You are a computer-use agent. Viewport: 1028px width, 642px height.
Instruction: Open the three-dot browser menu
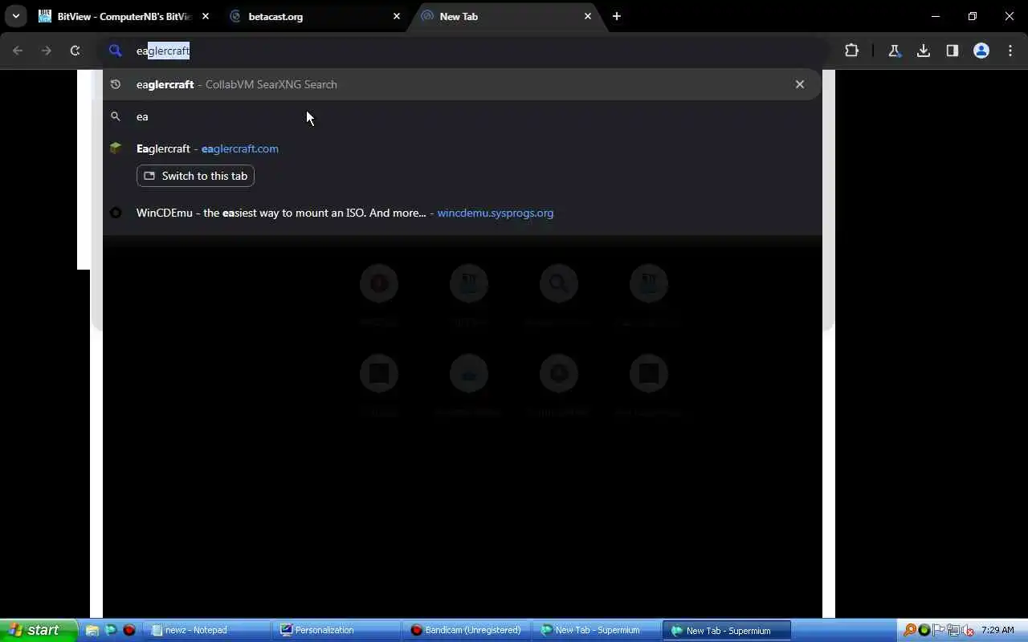click(1010, 51)
